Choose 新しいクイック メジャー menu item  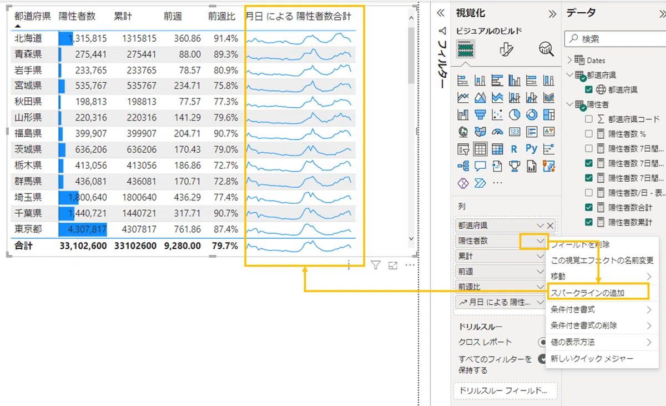click(x=603, y=359)
